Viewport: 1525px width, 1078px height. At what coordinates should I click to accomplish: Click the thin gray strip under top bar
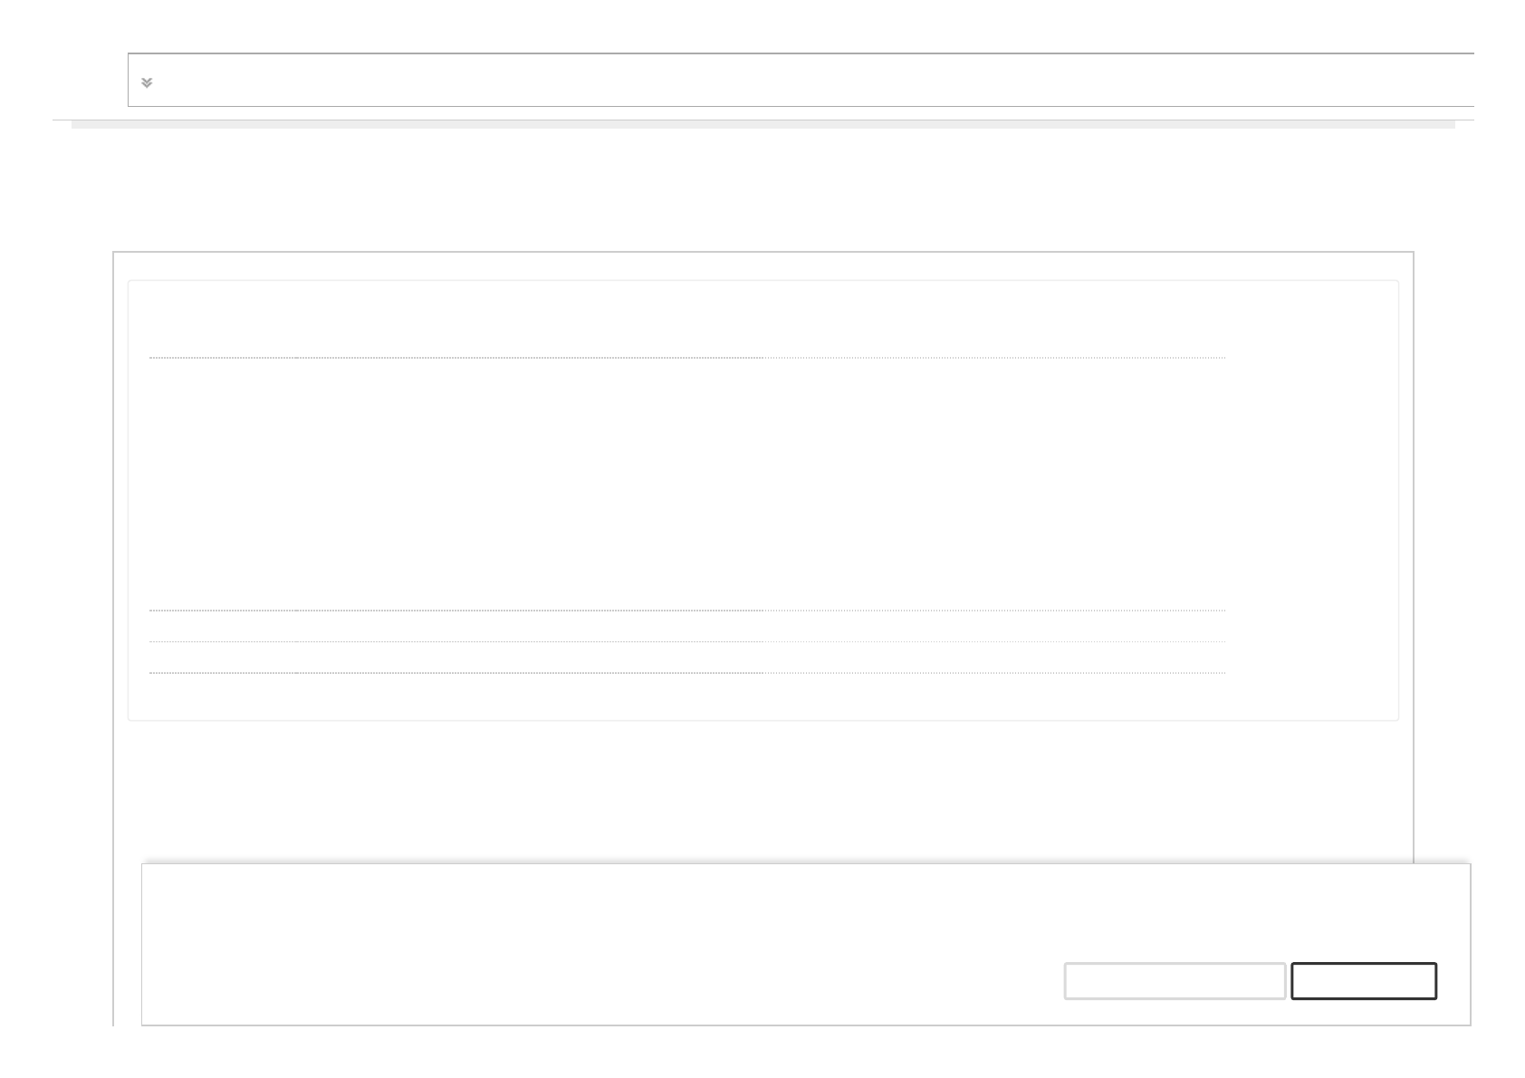(762, 124)
